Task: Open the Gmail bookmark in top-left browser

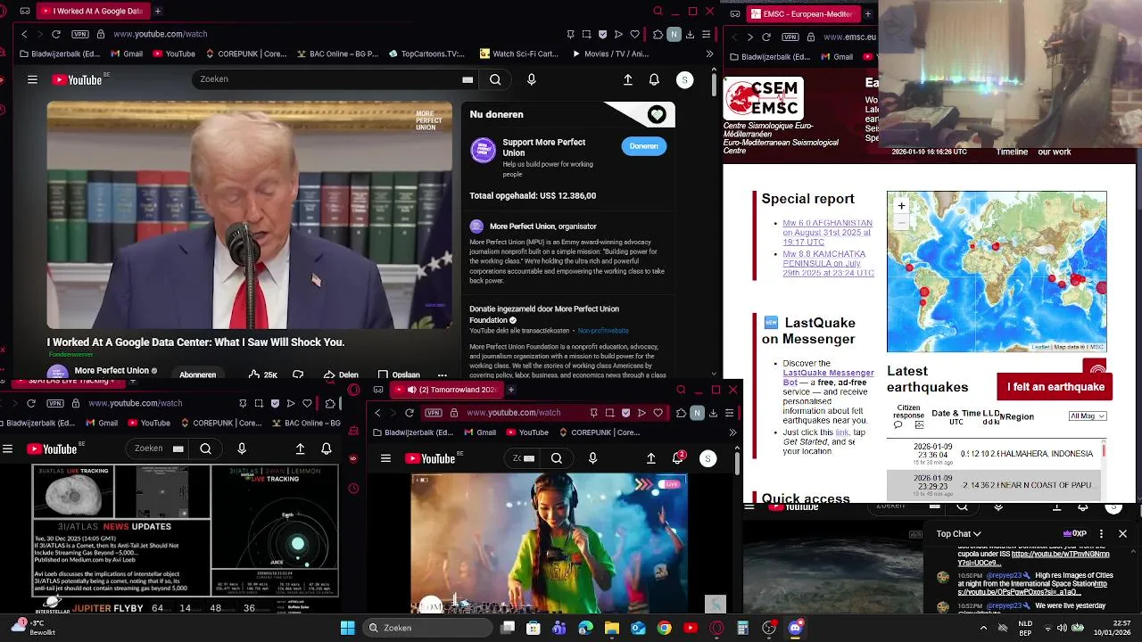Action: click(x=125, y=53)
